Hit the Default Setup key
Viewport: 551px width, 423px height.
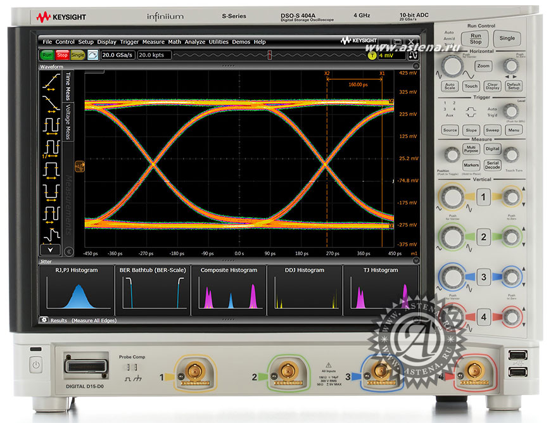point(514,86)
